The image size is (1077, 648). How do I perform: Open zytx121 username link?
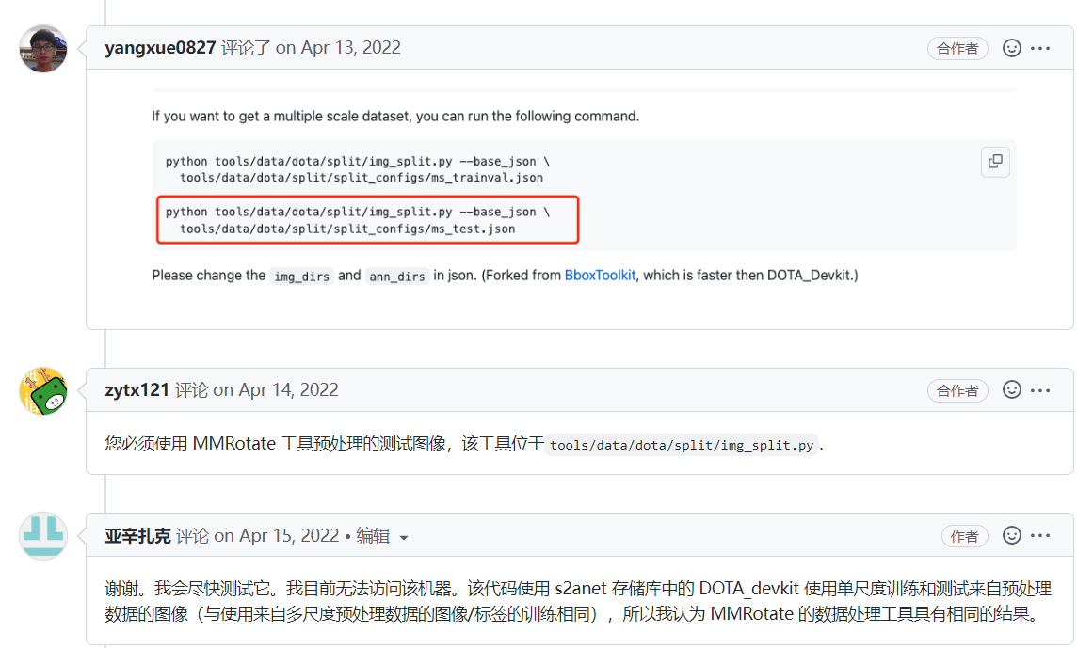[x=137, y=389]
